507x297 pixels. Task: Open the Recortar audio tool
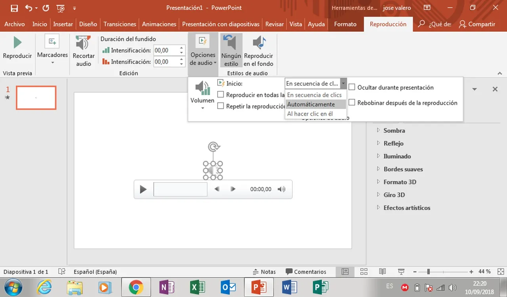click(x=84, y=51)
